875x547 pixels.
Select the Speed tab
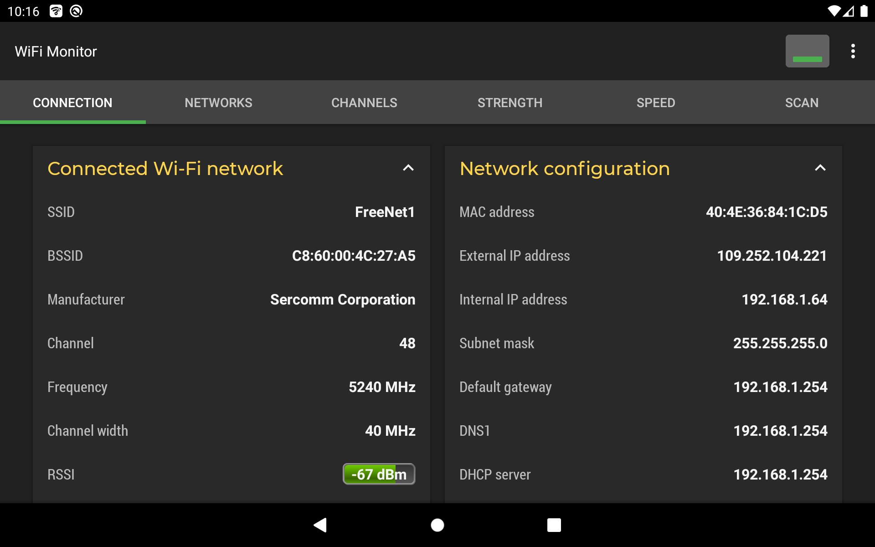[655, 102]
